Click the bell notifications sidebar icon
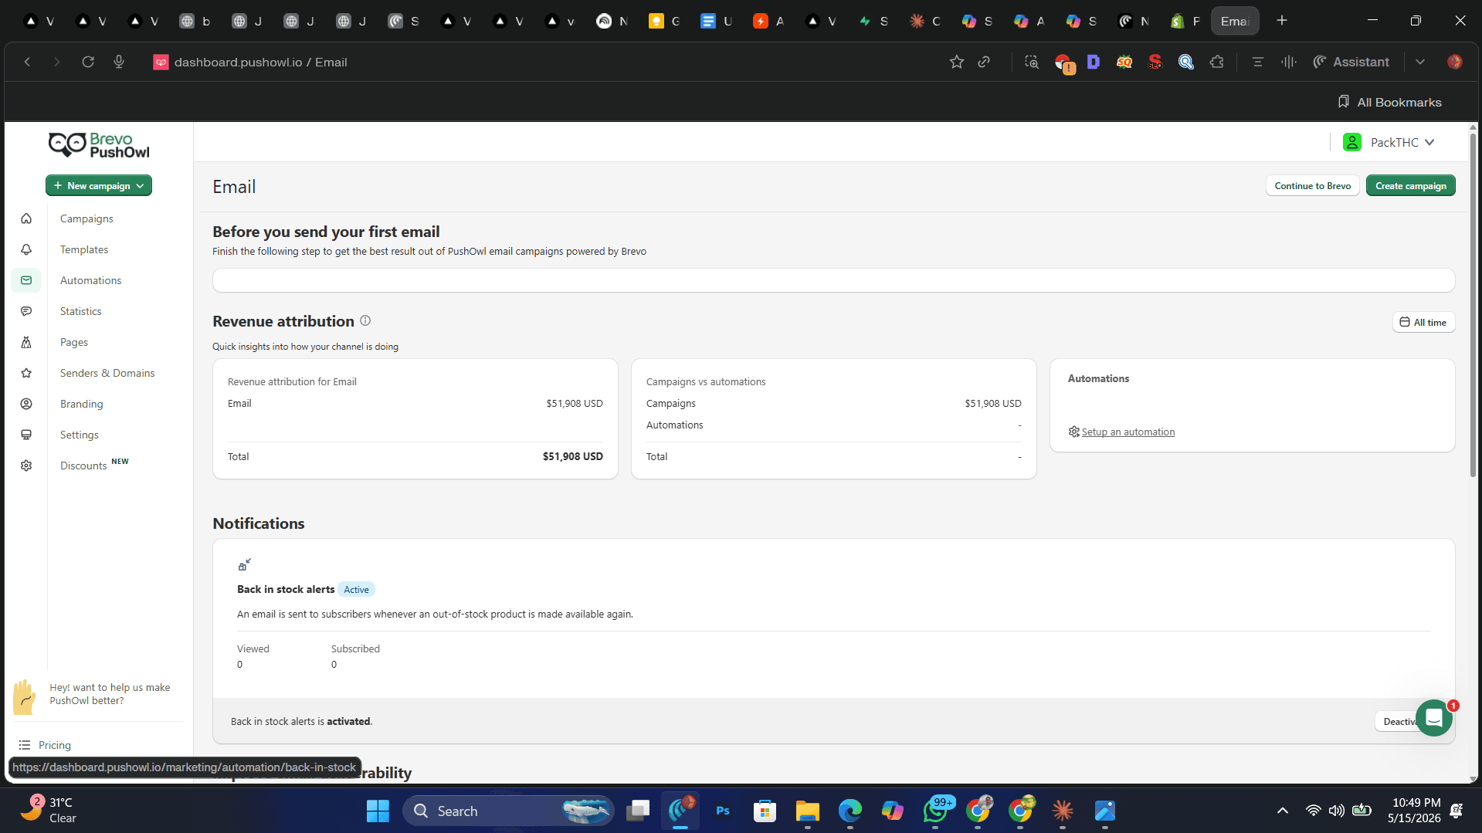 point(26,249)
